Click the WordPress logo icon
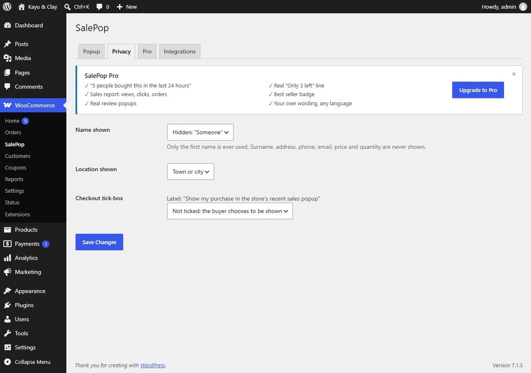Screen dimensions: 531x373 tap(7, 7)
